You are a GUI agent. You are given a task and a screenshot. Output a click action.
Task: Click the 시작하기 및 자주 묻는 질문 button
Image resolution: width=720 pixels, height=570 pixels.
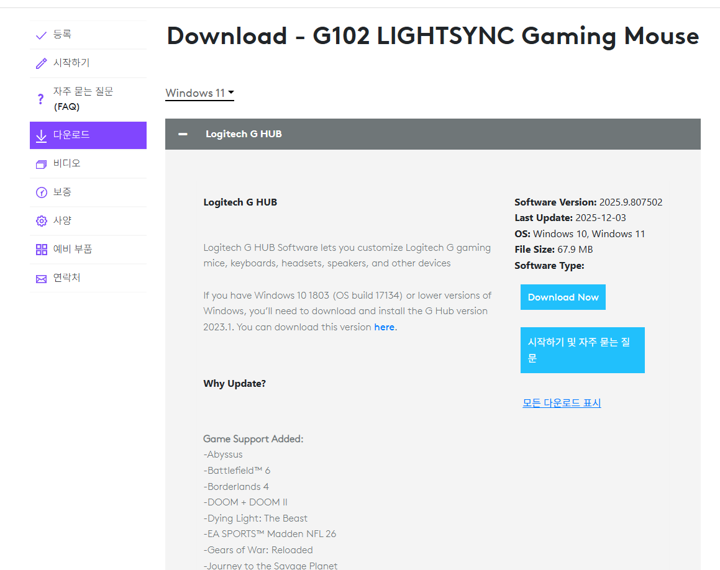(582, 350)
